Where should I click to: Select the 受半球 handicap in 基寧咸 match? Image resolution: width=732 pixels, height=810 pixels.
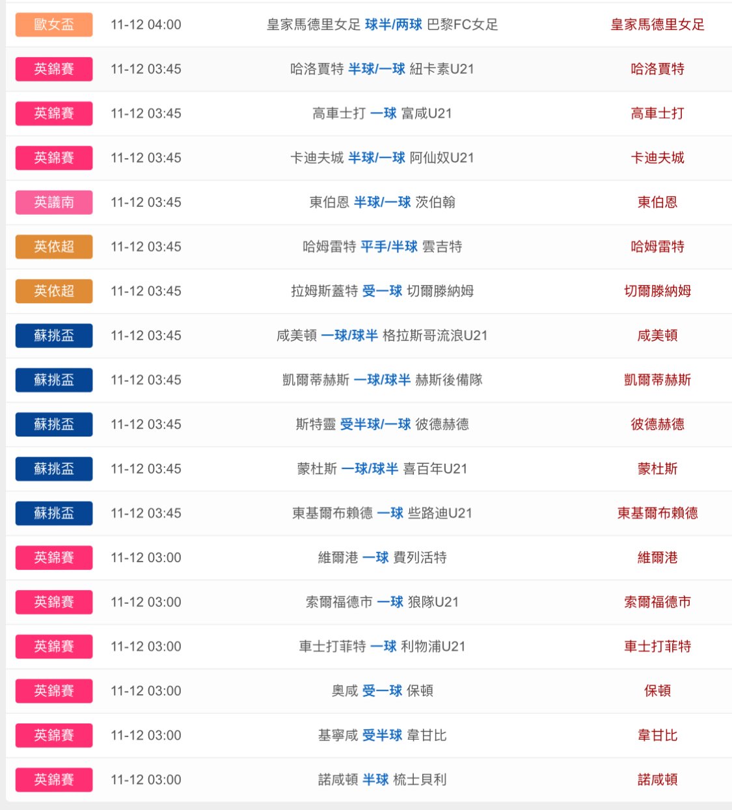[x=382, y=735]
